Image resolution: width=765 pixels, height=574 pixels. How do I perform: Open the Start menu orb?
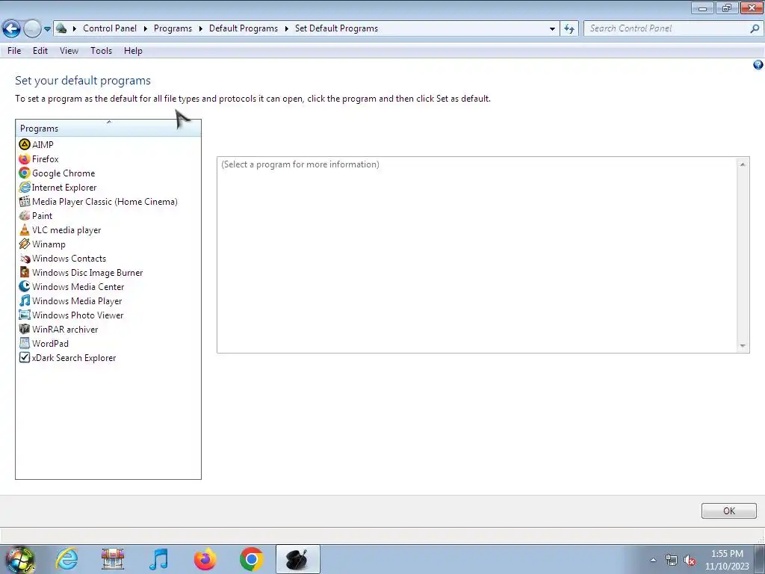coord(20,559)
